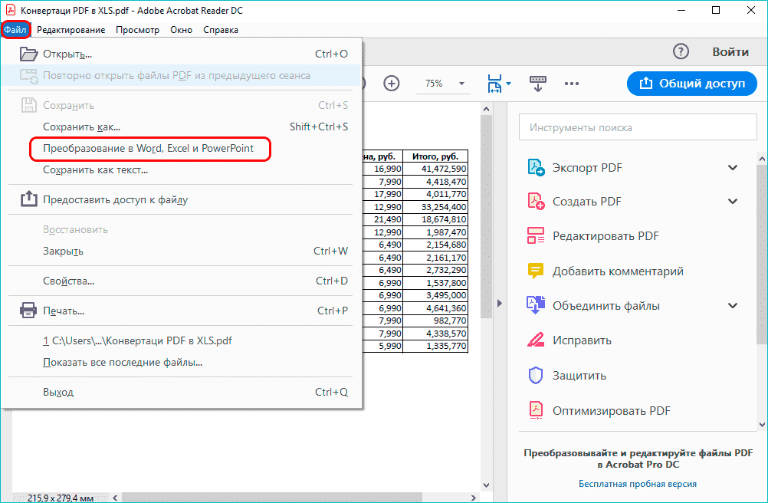Click the Редактировать PDF icon
The width and height of the screenshot is (768, 503).
537,235
